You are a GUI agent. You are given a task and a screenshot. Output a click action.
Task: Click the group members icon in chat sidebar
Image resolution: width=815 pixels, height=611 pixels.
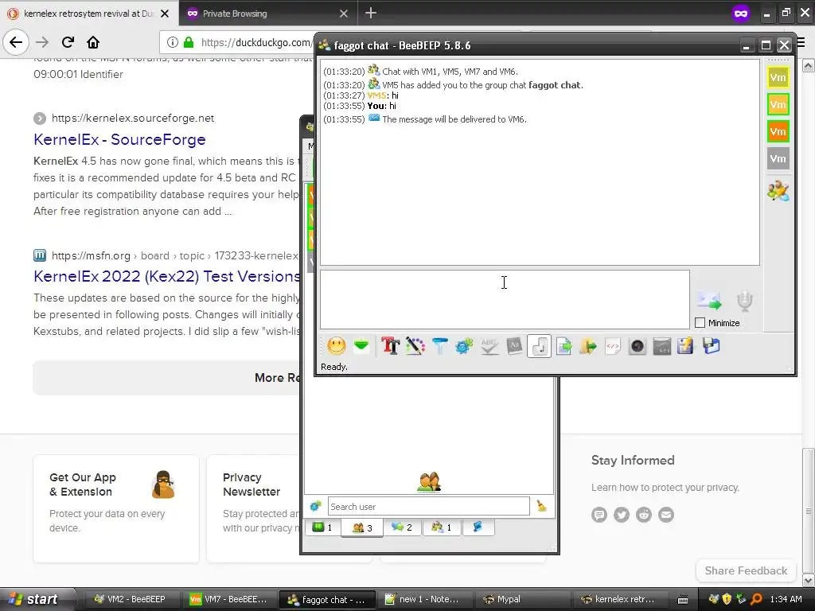(x=778, y=191)
